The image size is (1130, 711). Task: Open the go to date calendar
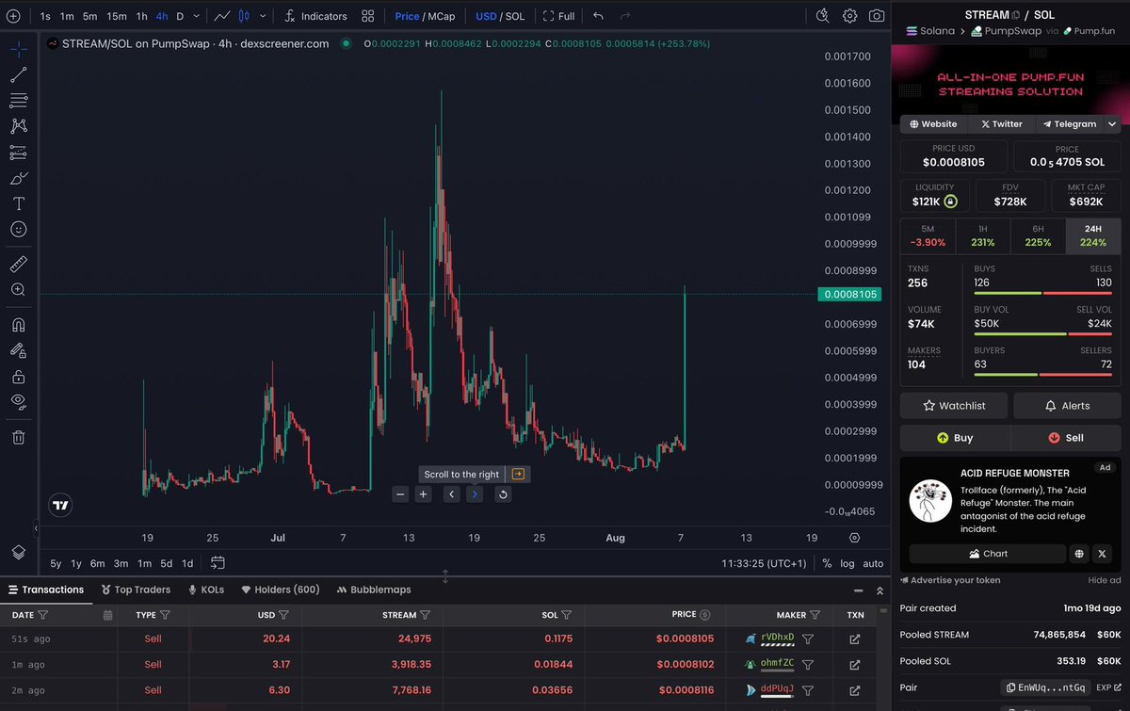coord(218,563)
